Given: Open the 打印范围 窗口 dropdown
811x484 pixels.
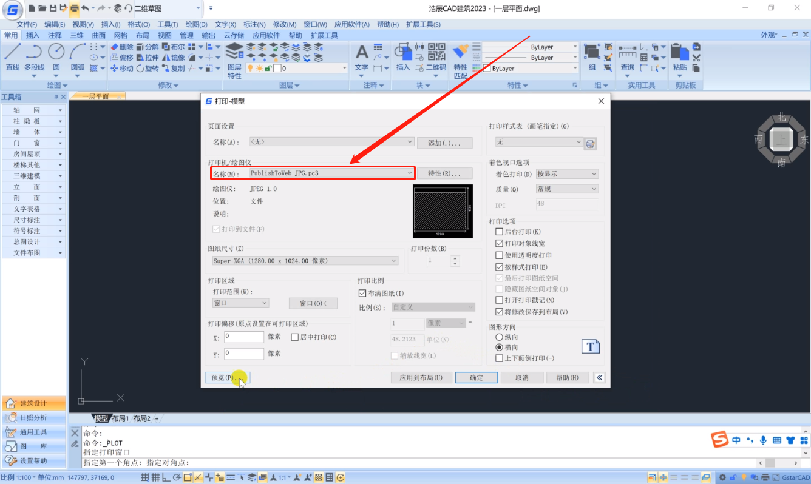Looking at the screenshot, I should [240, 303].
